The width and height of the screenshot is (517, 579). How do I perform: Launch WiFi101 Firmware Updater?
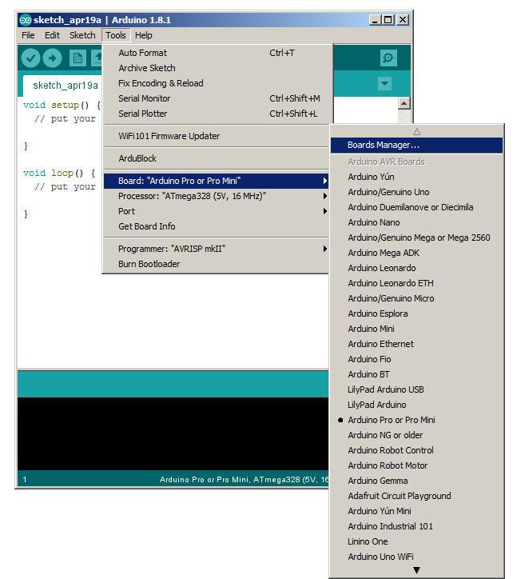click(217, 136)
